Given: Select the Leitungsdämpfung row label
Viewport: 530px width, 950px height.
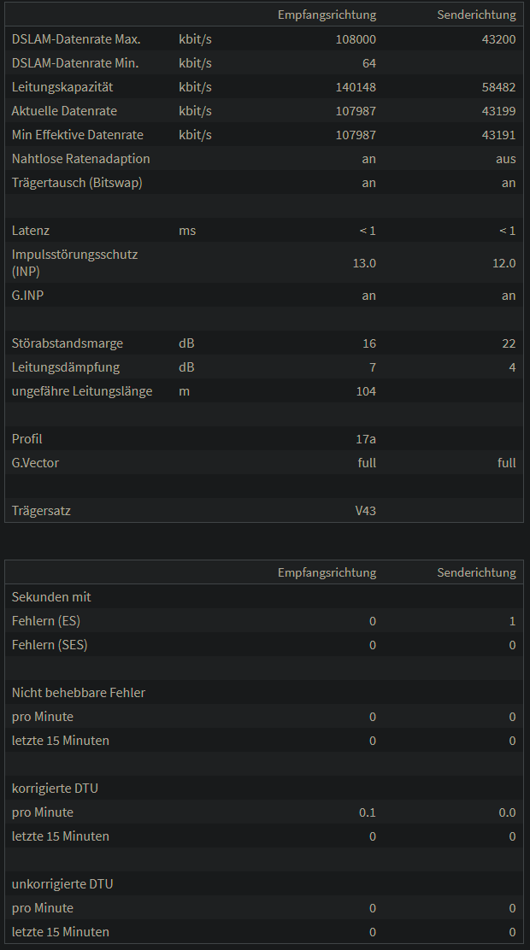Looking at the screenshot, I should click(66, 367).
